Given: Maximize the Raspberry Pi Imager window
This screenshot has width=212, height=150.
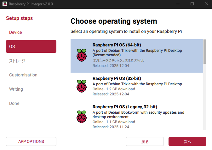Looking at the screenshot, I should 192,4.
